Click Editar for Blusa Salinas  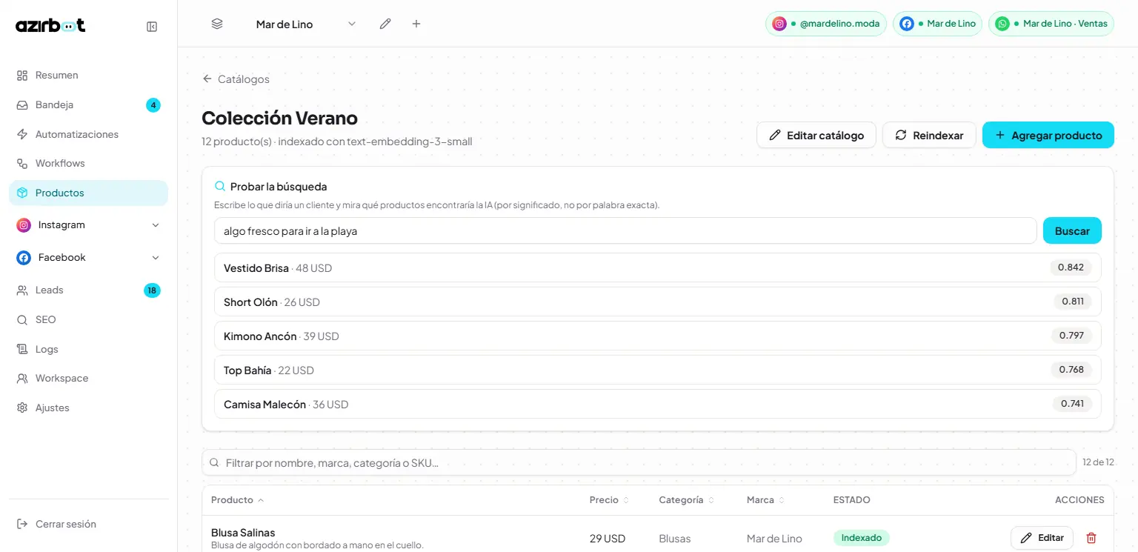(x=1042, y=538)
